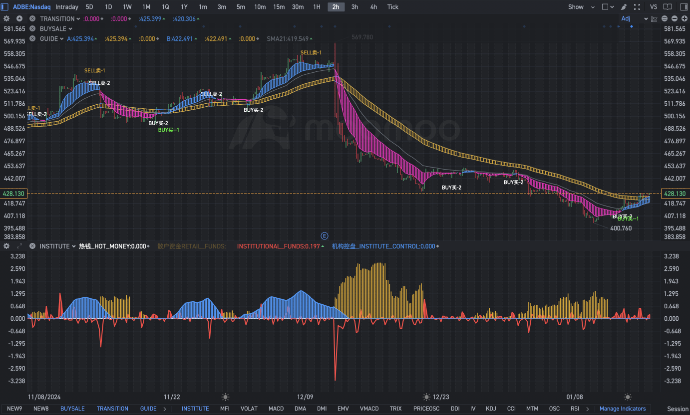The image size is (690, 415).
Task: Zoom in chart with plus icon
Action: pyautogui.click(x=684, y=18)
